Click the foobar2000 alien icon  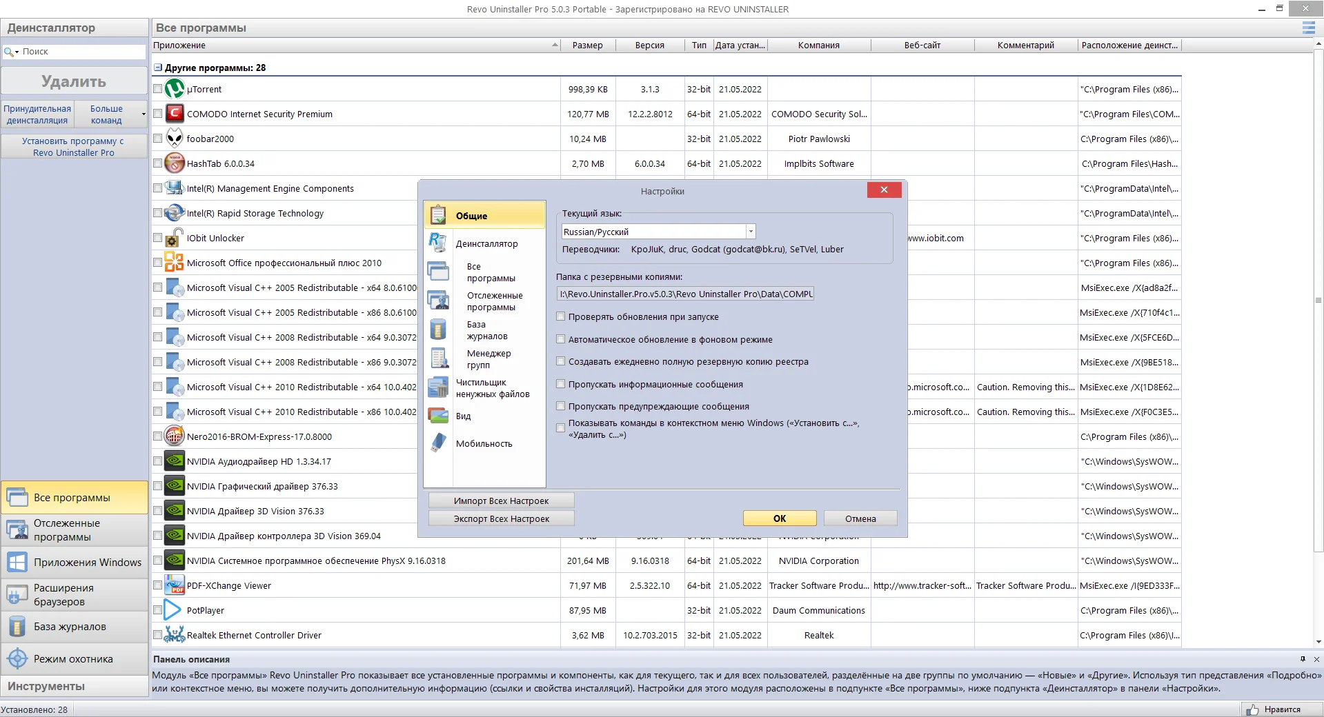[x=175, y=139]
